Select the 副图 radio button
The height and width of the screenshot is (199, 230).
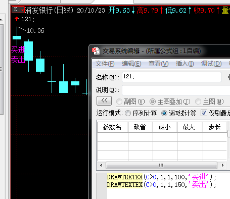pos(119,102)
